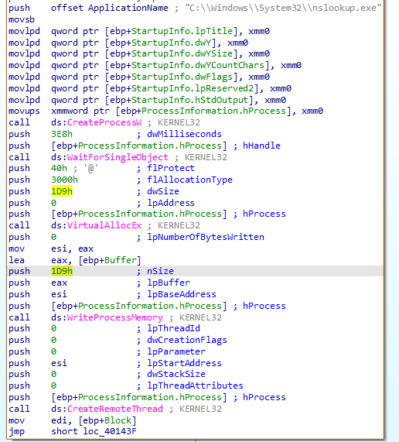
Task: Select the dwSize comment
Action: click(x=163, y=191)
